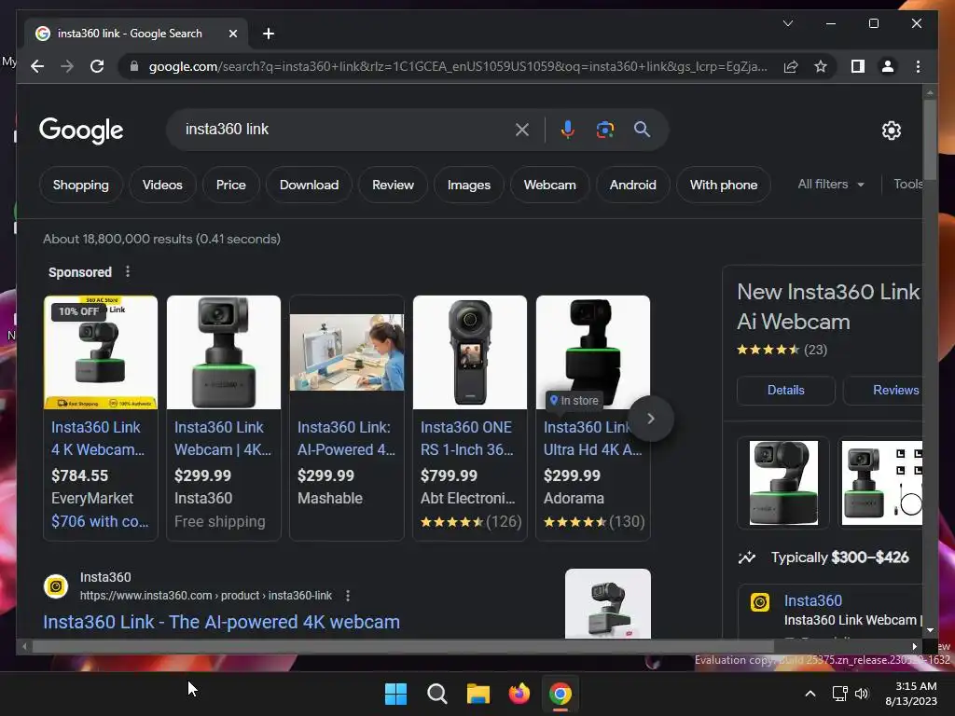Open Google quick settings gear
955x716 pixels.
click(891, 130)
